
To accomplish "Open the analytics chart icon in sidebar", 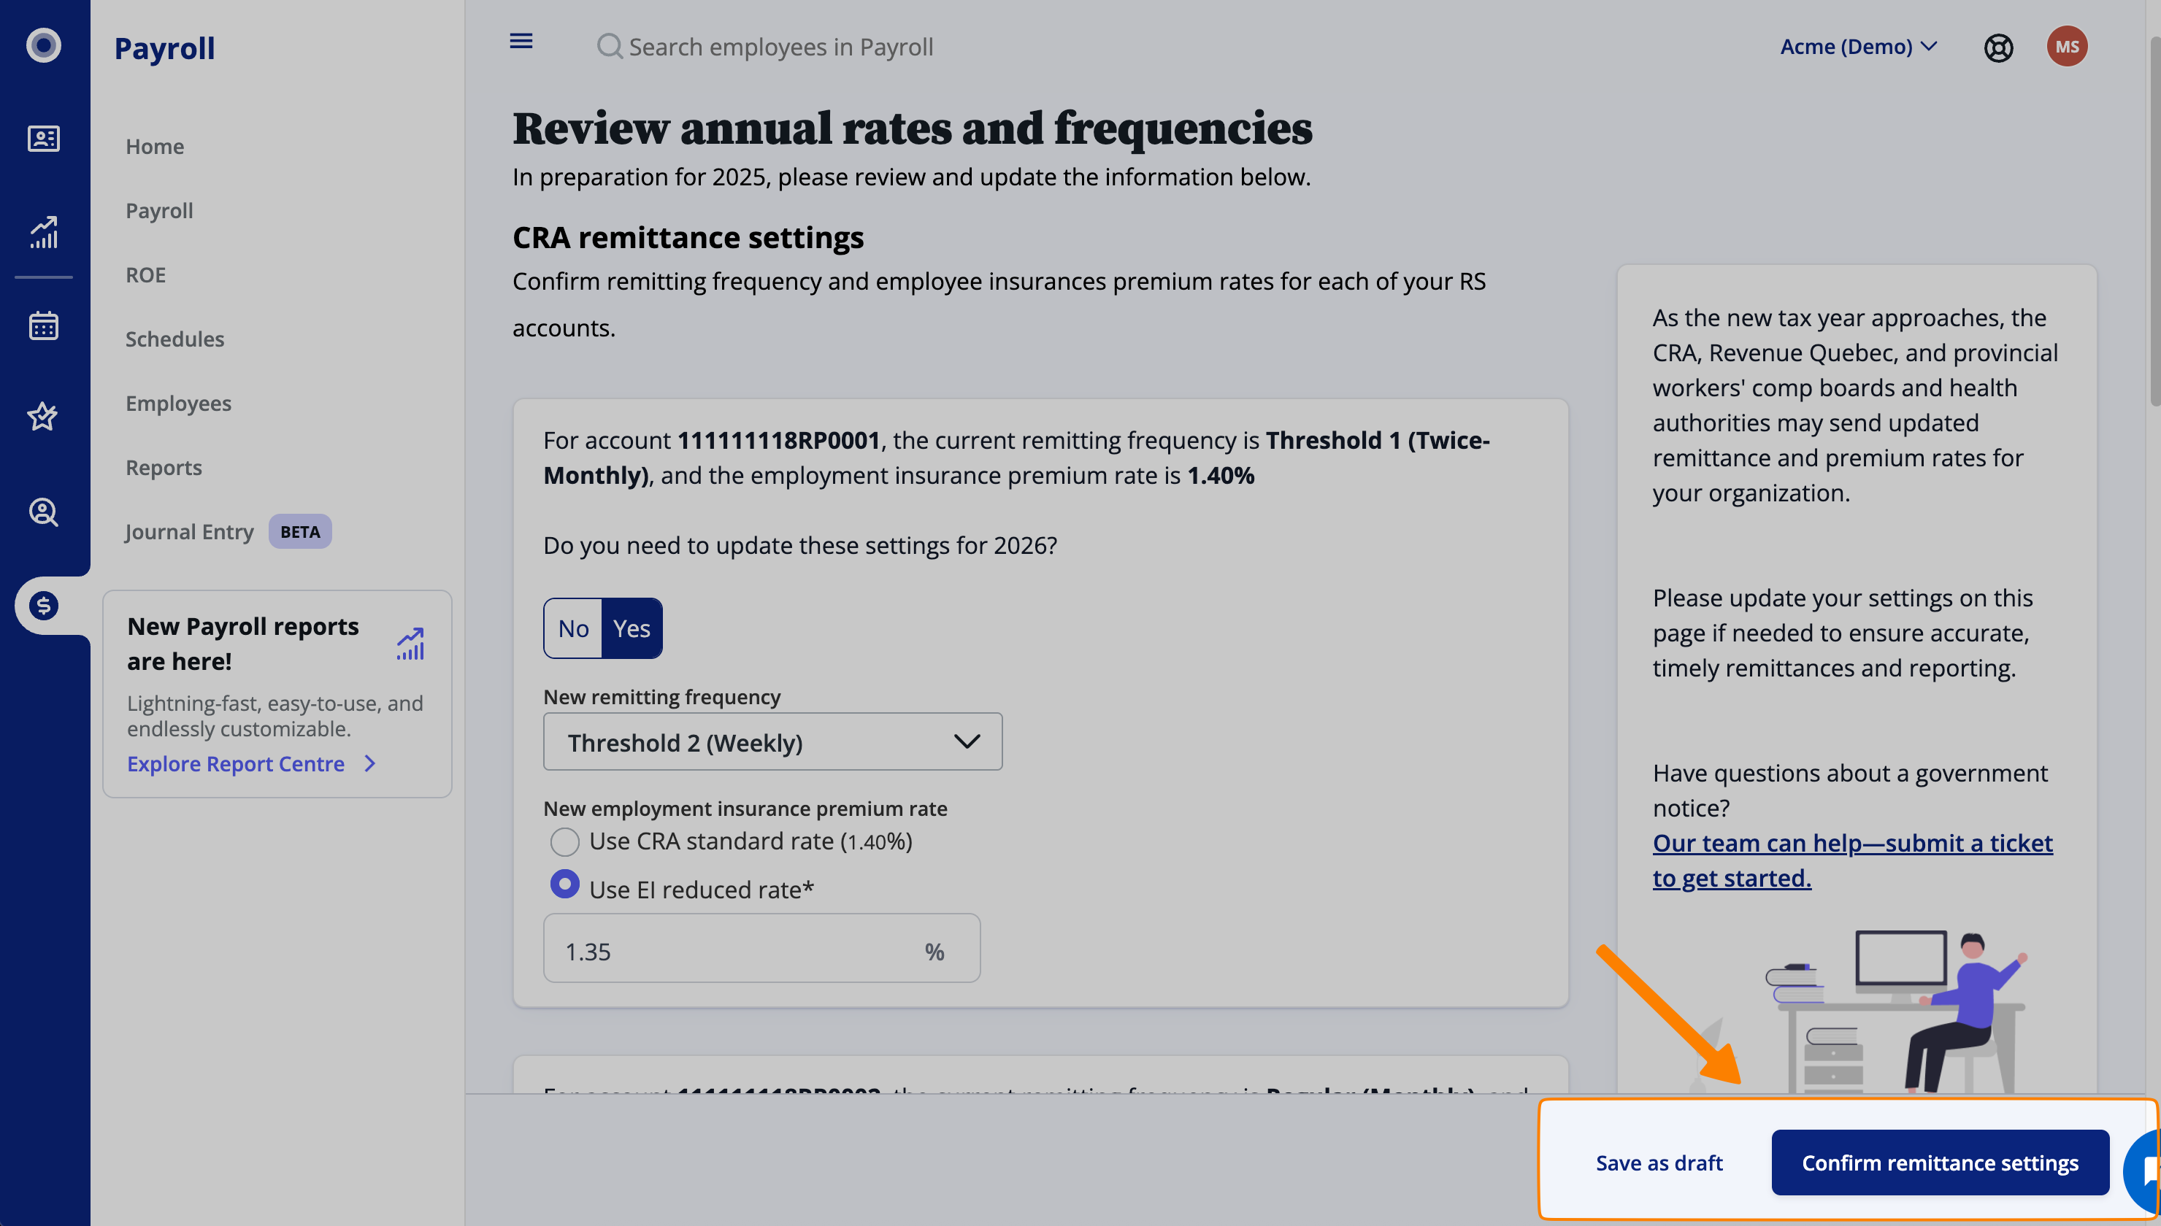I will (x=44, y=231).
